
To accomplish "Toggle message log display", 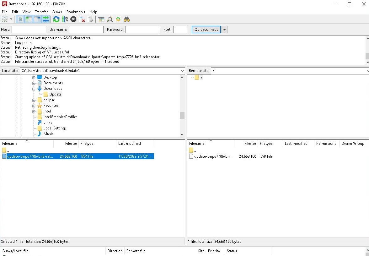I will pyautogui.click(x=20, y=19).
